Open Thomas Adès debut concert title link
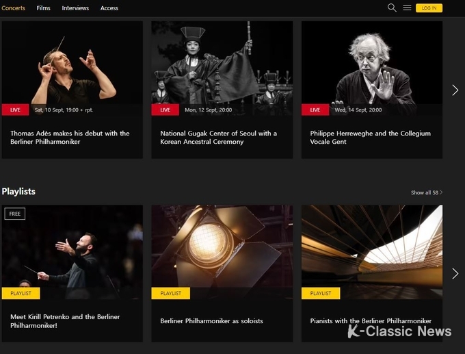Viewport: 465px width, 354px height. [x=70, y=138]
